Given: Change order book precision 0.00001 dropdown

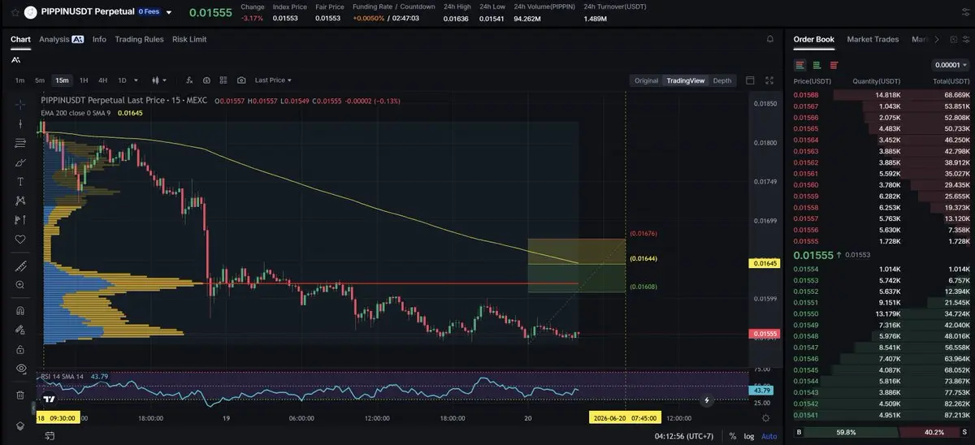Looking at the screenshot, I should tap(951, 65).
